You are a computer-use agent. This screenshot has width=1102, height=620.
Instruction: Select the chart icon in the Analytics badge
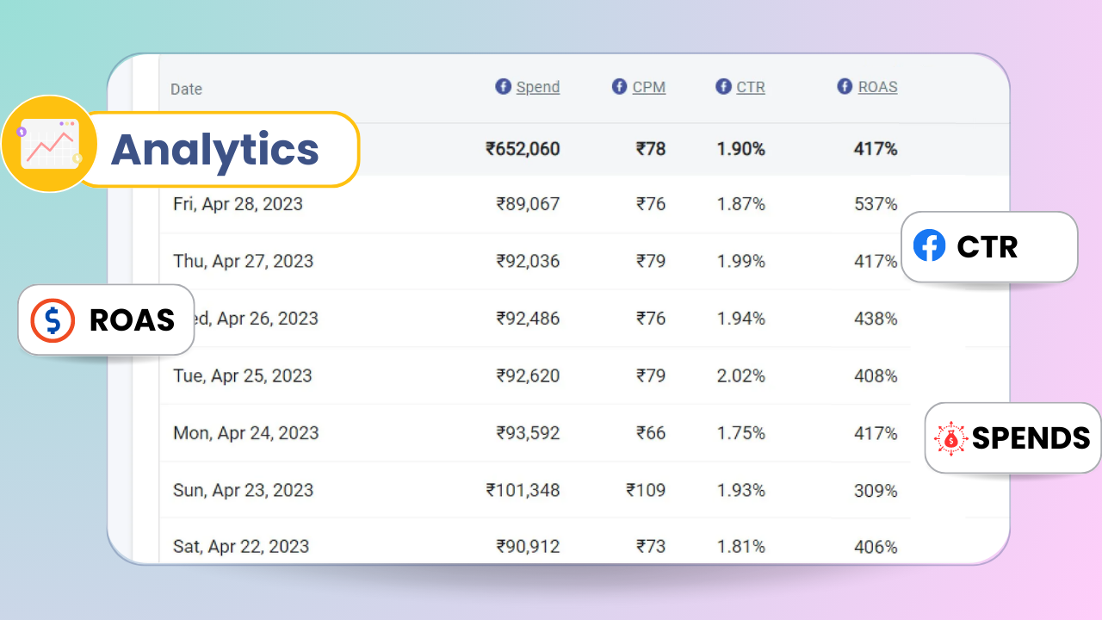tap(48, 142)
